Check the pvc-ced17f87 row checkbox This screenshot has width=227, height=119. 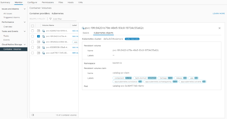pyautogui.click(x=33, y=53)
